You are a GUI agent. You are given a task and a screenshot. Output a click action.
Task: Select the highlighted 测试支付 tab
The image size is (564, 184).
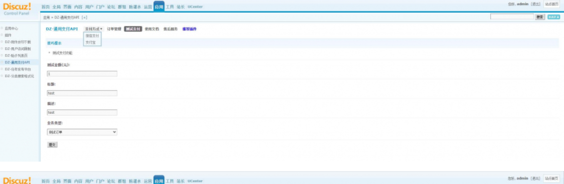[133, 29]
